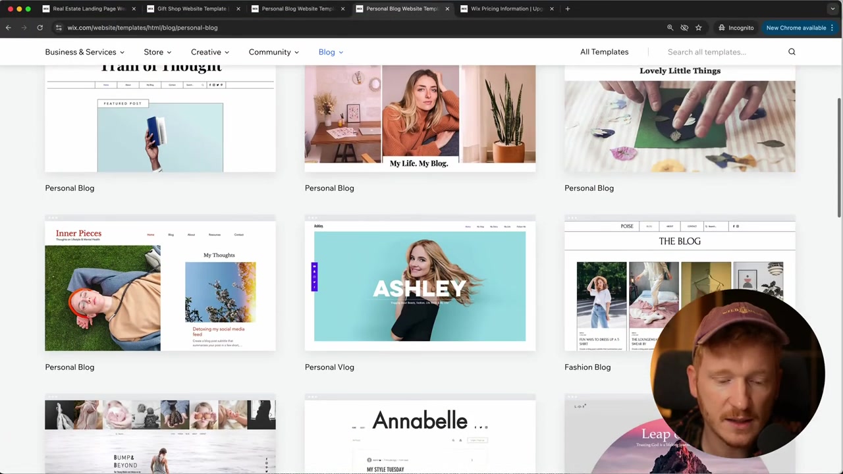Bookmark this page with star icon
Image resolution: width=843 pixels, height=474 pixels.
pos(698,28)
